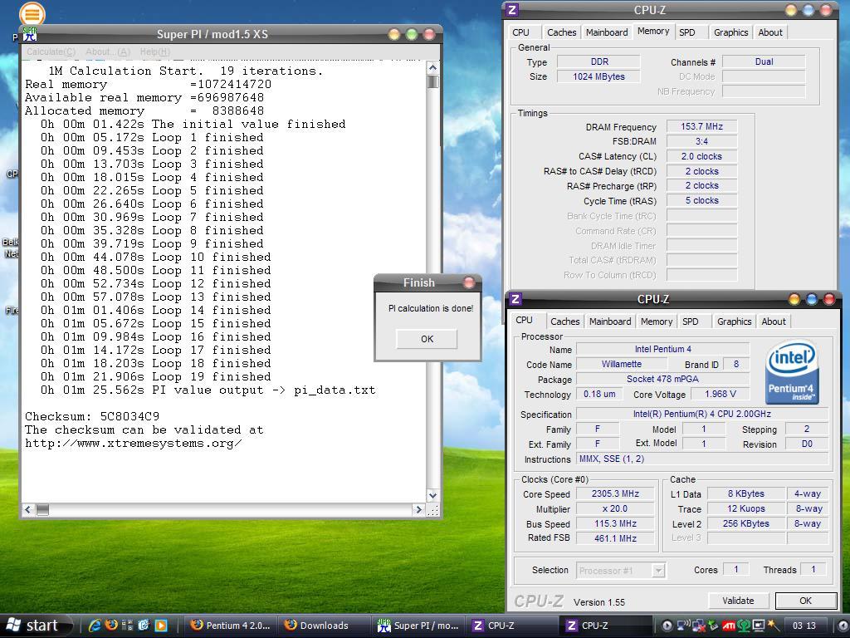This screenshot has width=850, height=638.
Task: Click the Super PI vertical scrollbar thumb
Action: pos(432,82)
